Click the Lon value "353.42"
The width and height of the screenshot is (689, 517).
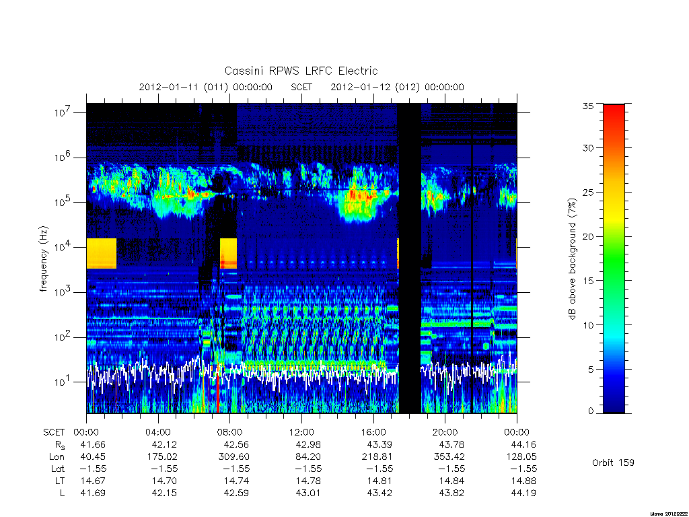coord(449,457)
